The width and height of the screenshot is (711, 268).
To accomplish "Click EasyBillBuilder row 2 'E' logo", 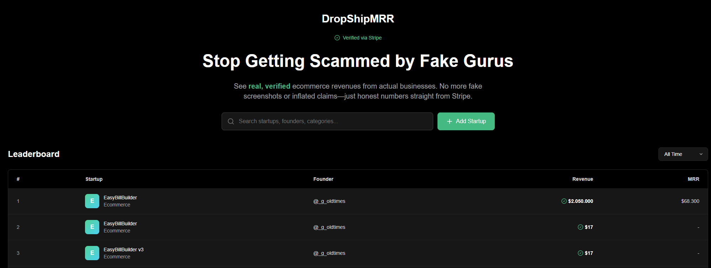I will point(92,227).
